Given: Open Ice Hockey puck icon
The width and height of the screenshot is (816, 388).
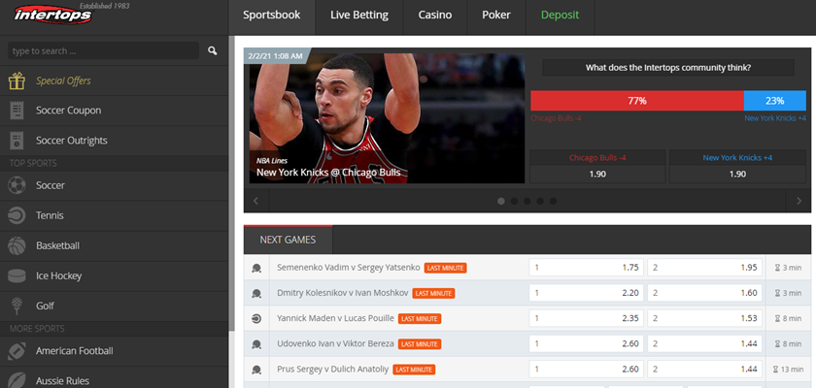Looking at the screenshot, I should tap(17, 275).
